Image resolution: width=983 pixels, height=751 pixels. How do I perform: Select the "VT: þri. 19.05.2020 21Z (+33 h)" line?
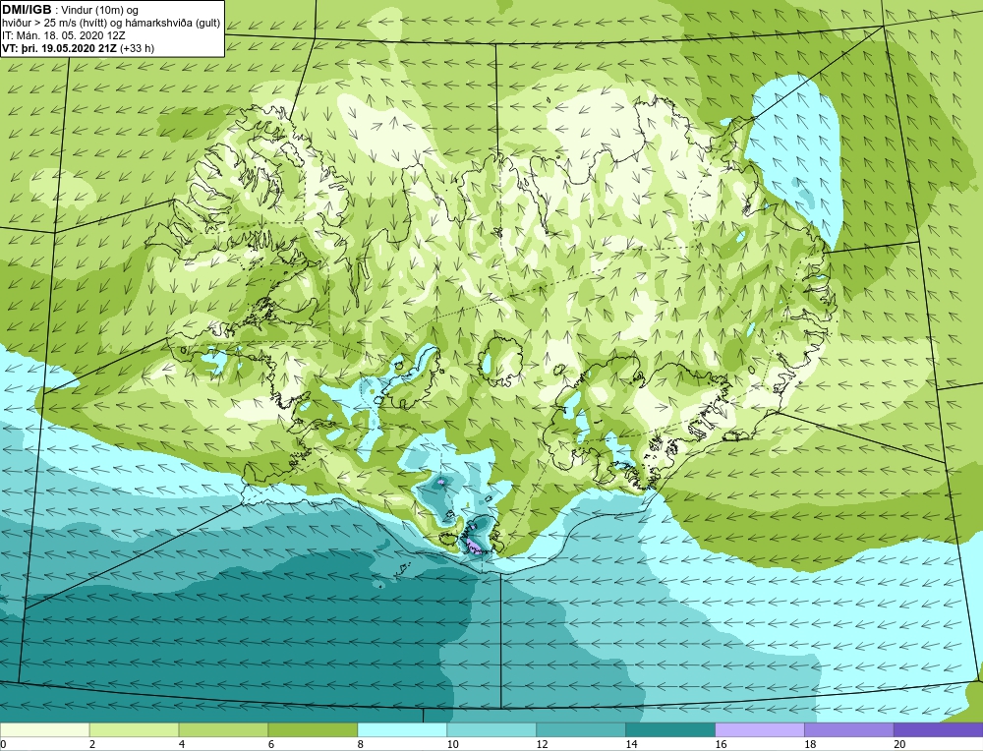[x=79, y=47]
